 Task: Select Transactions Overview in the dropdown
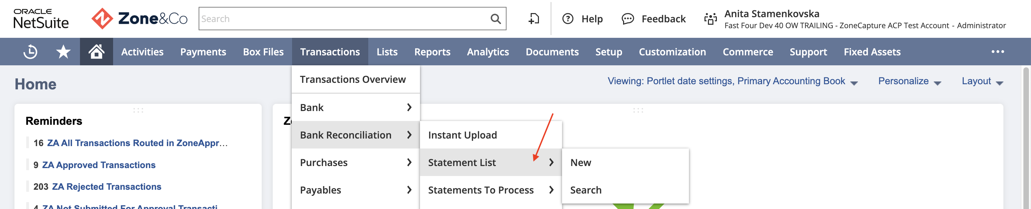[356, 79]
